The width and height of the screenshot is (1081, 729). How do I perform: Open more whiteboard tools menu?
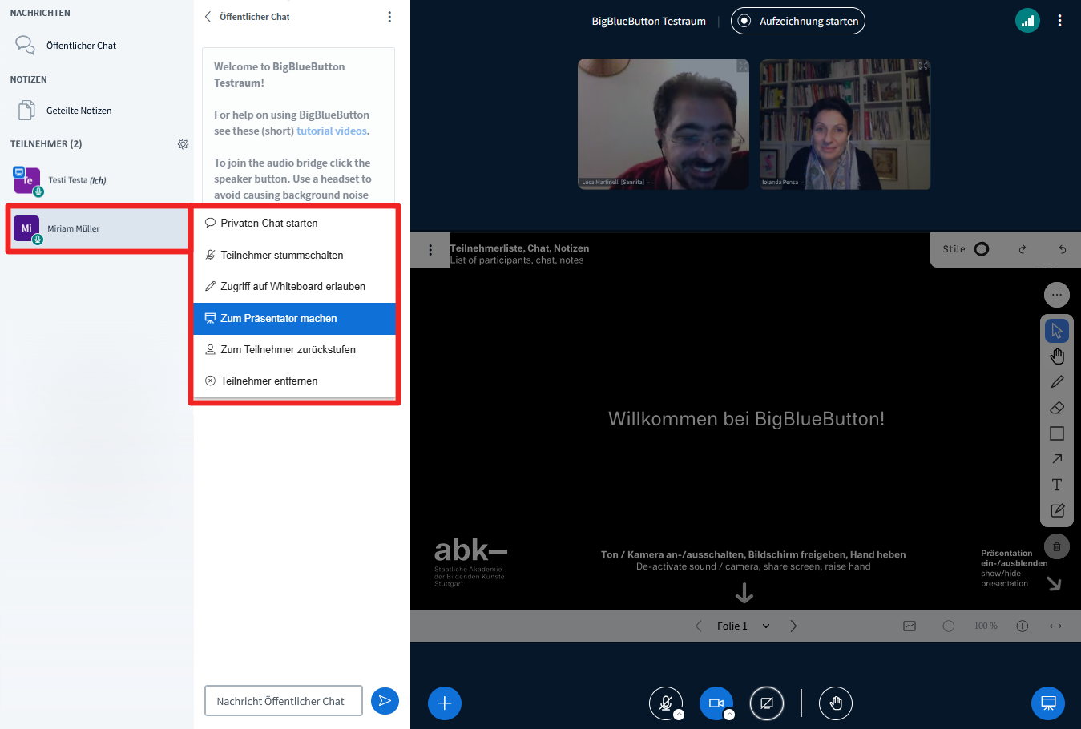tap(1057, 295)
